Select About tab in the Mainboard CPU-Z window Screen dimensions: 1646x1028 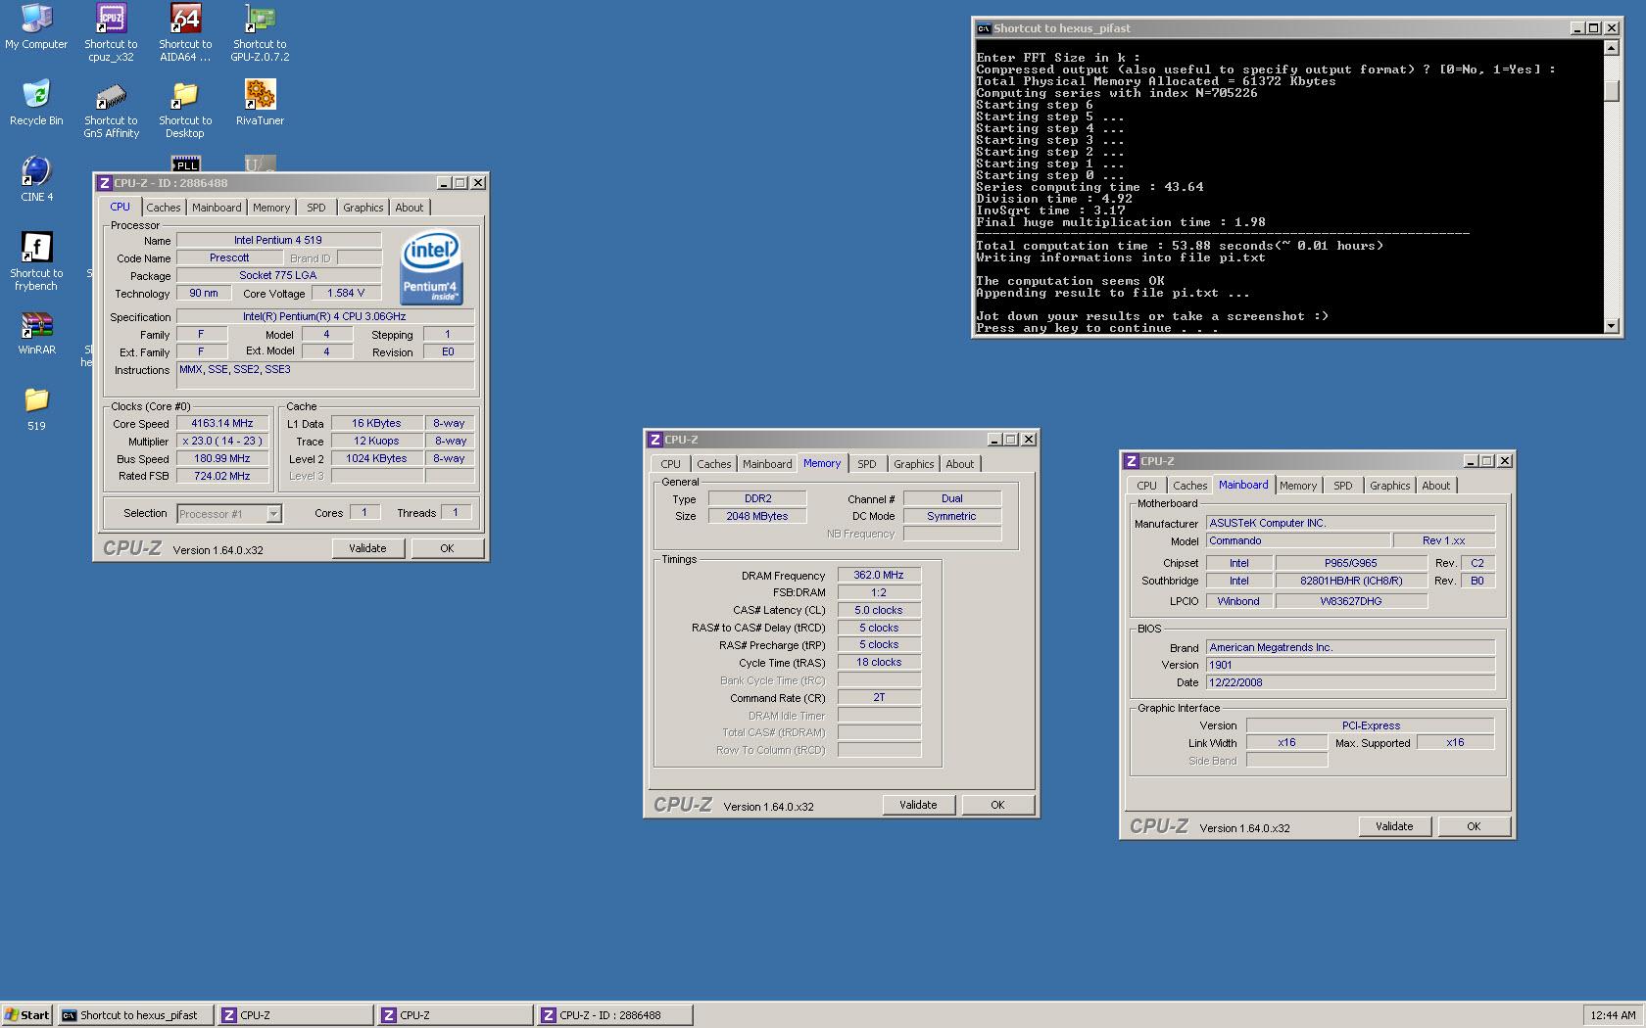(1436, 486)
